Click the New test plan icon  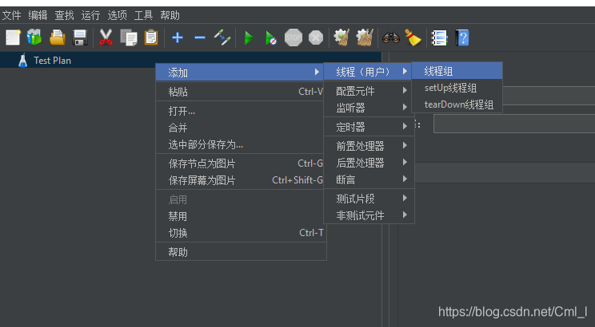pos(13,37)
